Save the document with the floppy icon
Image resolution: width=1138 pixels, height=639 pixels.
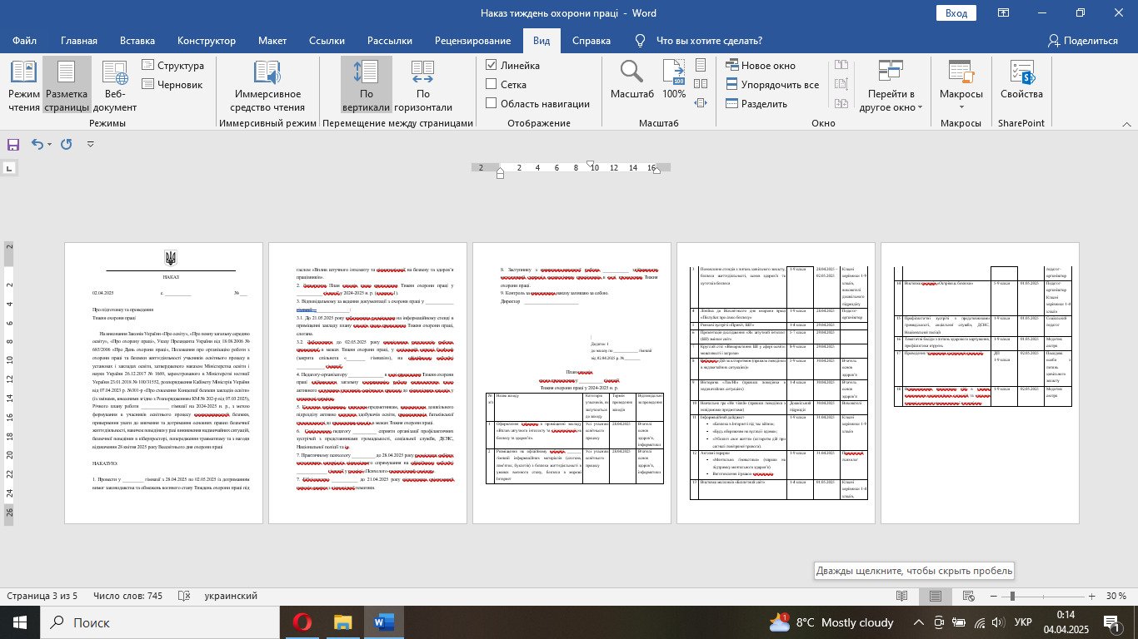(x=13, y=144)
